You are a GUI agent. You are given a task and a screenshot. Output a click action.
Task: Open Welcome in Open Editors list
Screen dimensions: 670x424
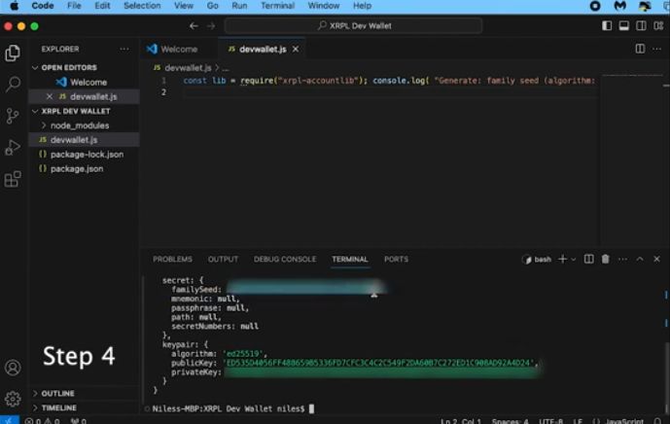coord(88,82)
